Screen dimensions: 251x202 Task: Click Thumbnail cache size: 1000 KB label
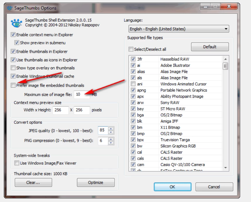click(x=40, y=174)
